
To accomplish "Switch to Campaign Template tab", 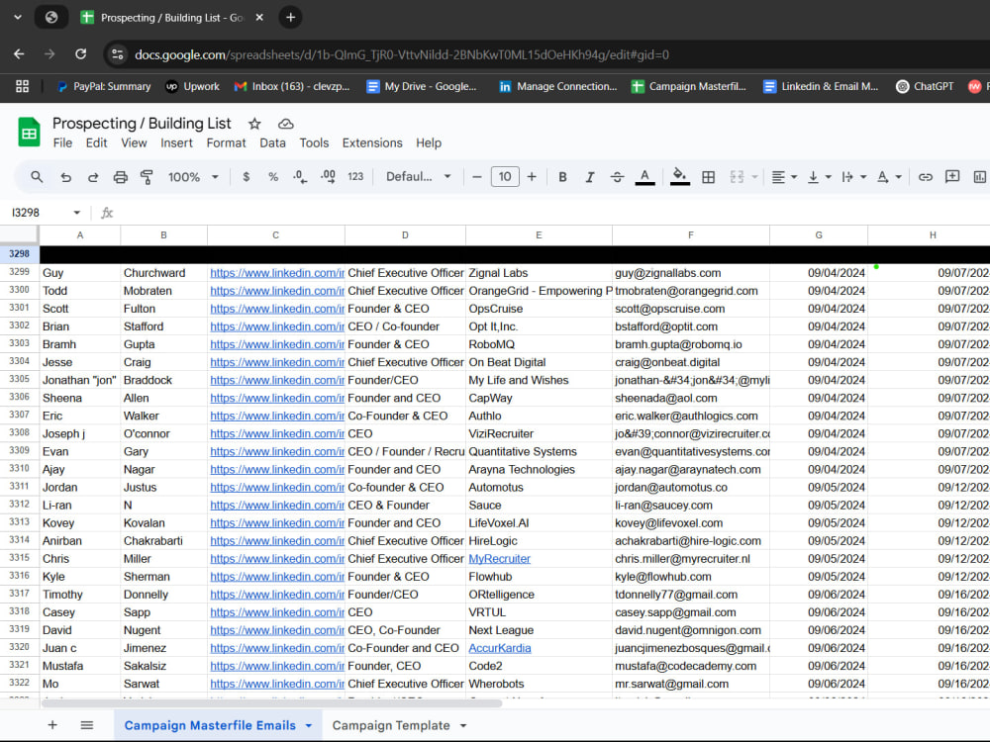I will point(391,725).
